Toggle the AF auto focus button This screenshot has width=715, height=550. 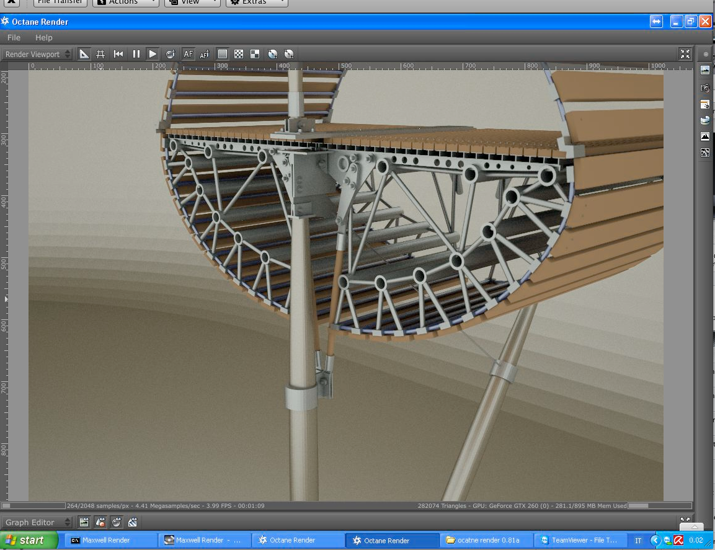[189, 54]
